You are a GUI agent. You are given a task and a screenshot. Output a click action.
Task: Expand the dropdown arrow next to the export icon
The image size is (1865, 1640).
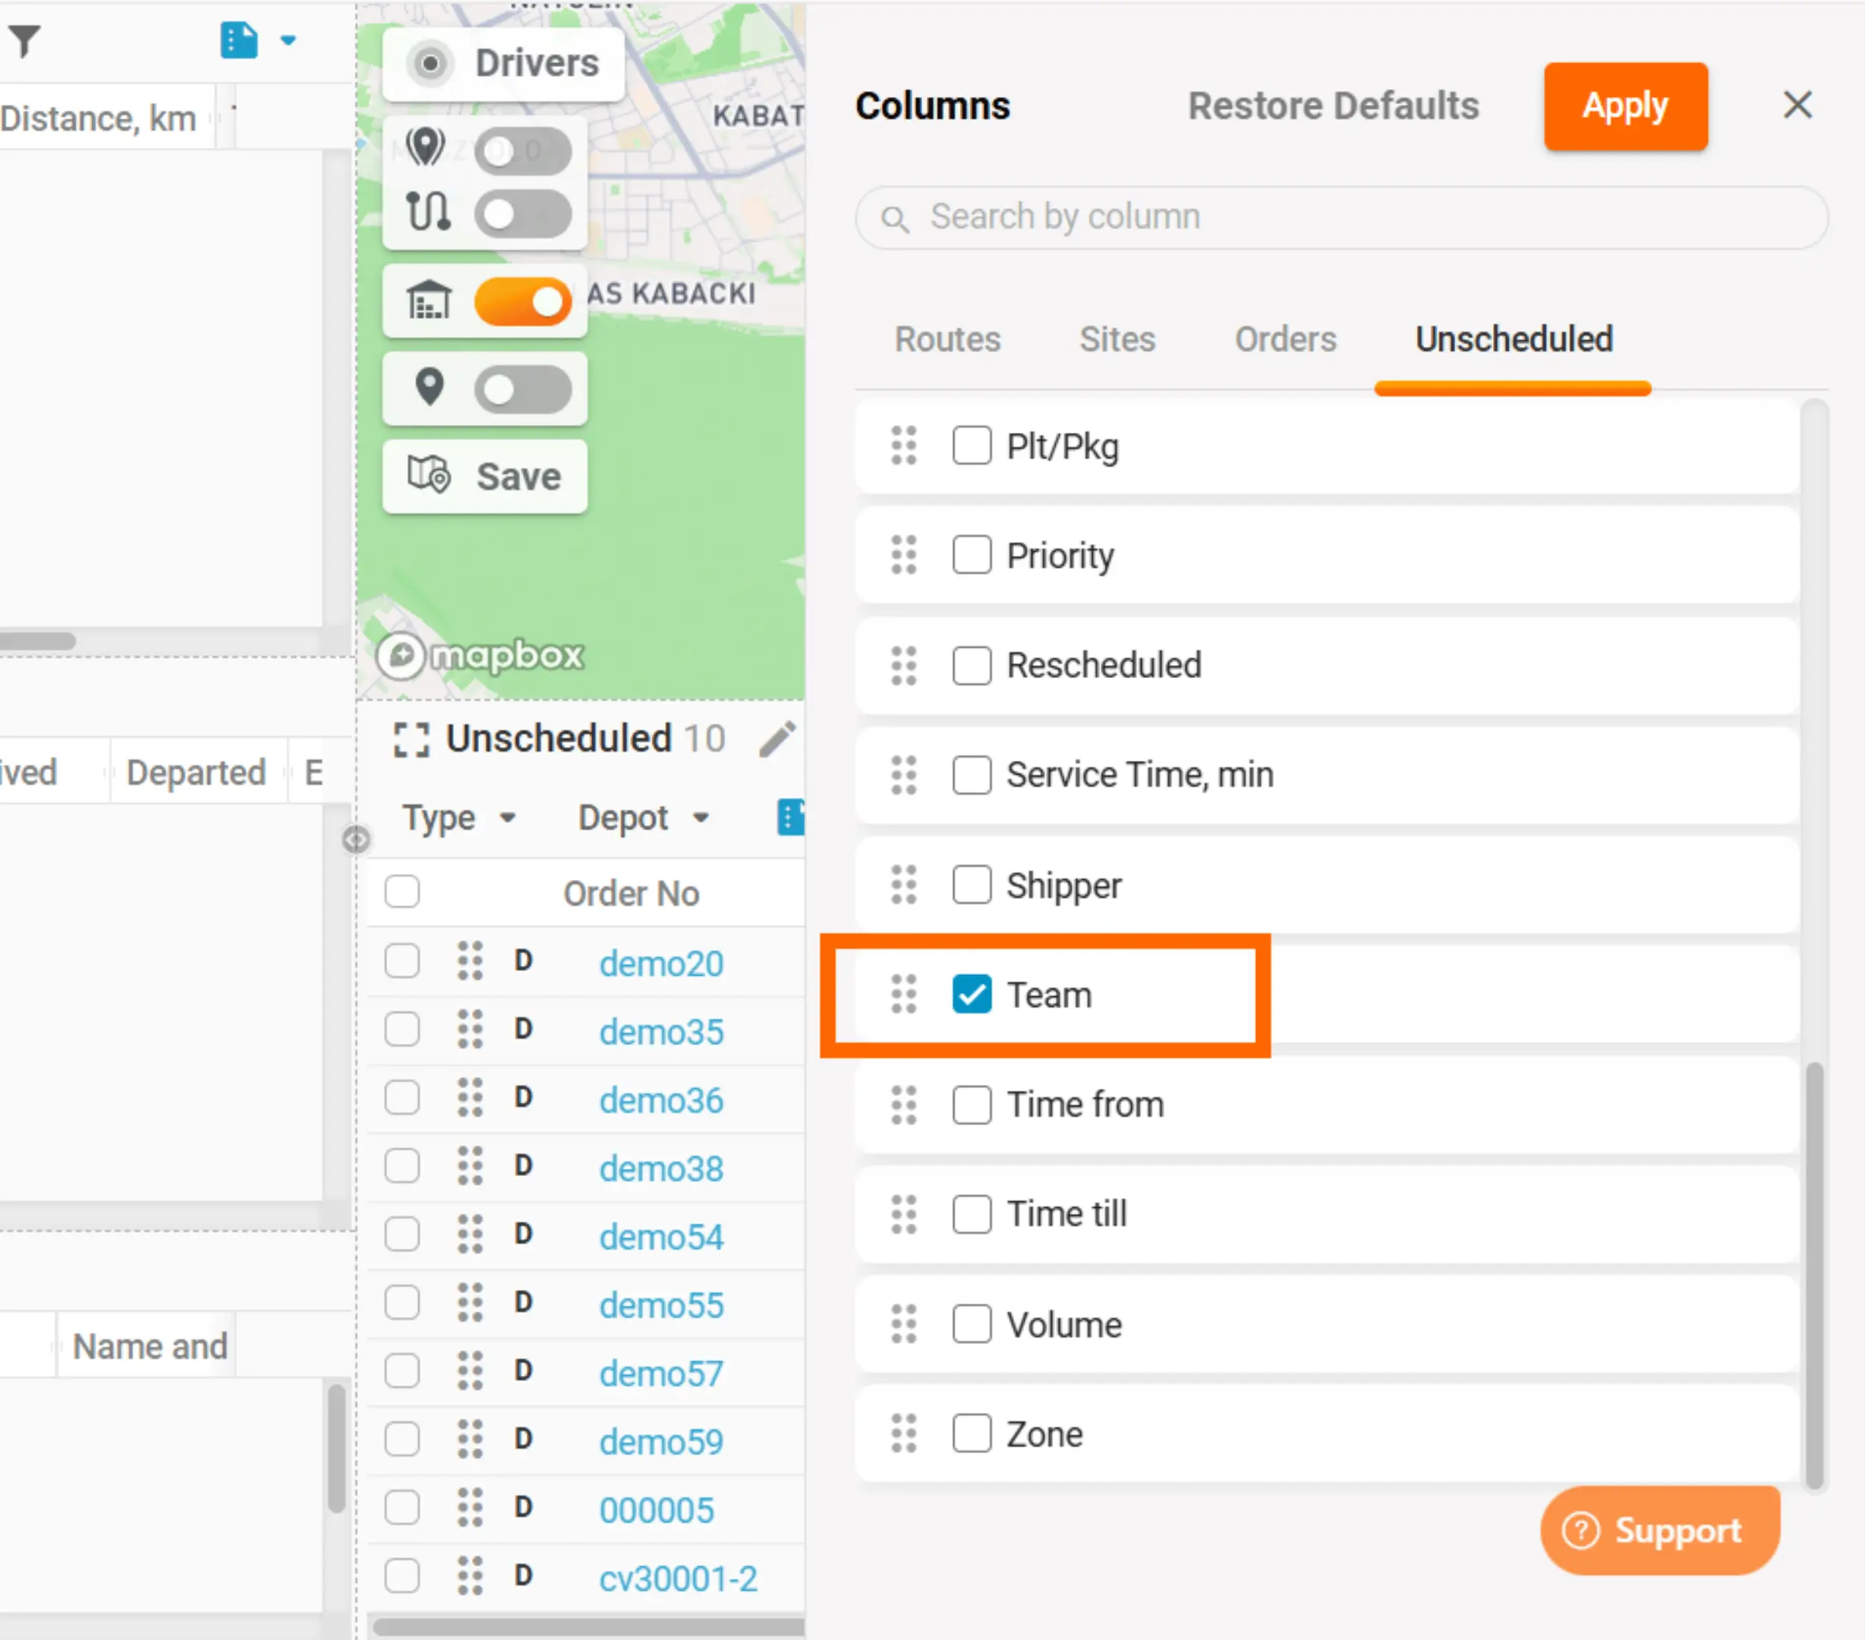point(289,41)
